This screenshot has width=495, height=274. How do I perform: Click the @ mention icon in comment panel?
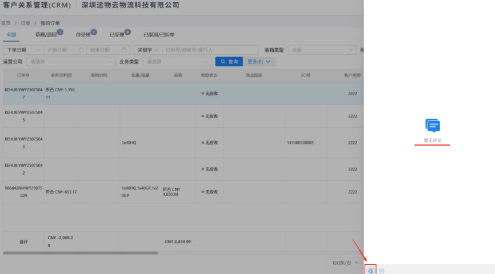pyautogui.click(x=370, y=270)
